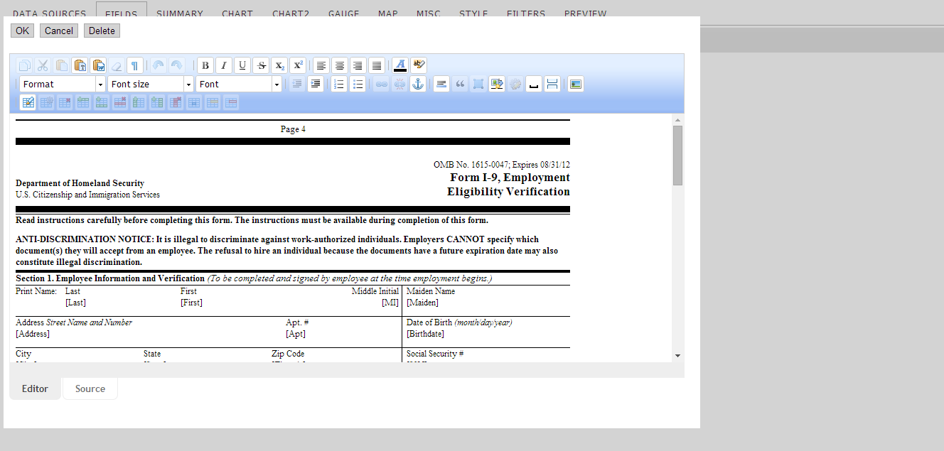Click the Insert/Edit Table icon
The height and width of the screenshot is (451, 944).
[x=28, y=102]
